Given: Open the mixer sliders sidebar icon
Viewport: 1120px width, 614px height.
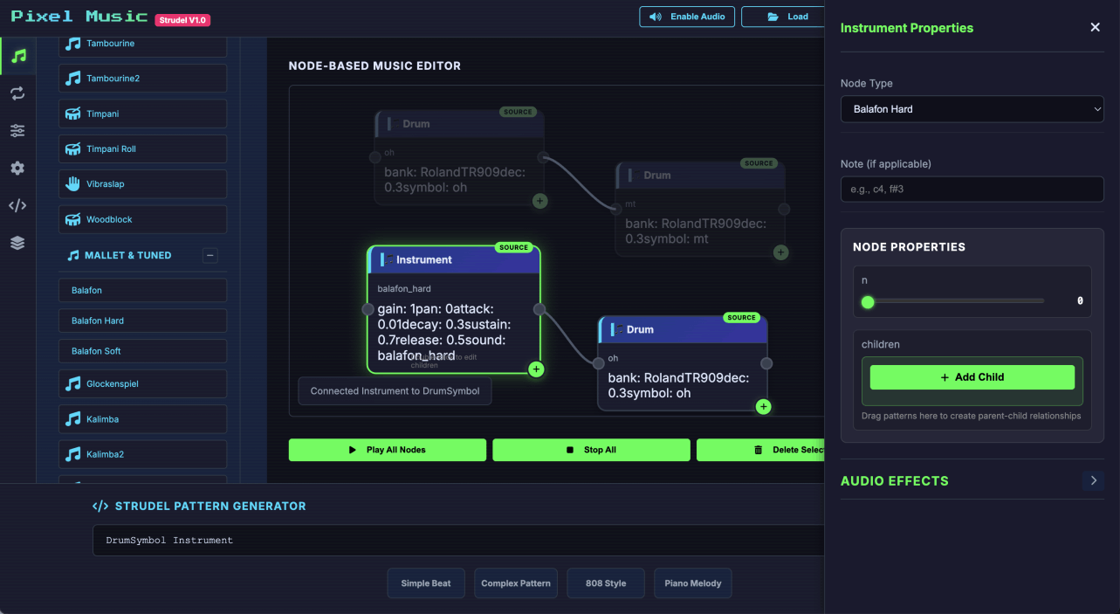Looking at the screenshot, I should [x=17, y=131].
